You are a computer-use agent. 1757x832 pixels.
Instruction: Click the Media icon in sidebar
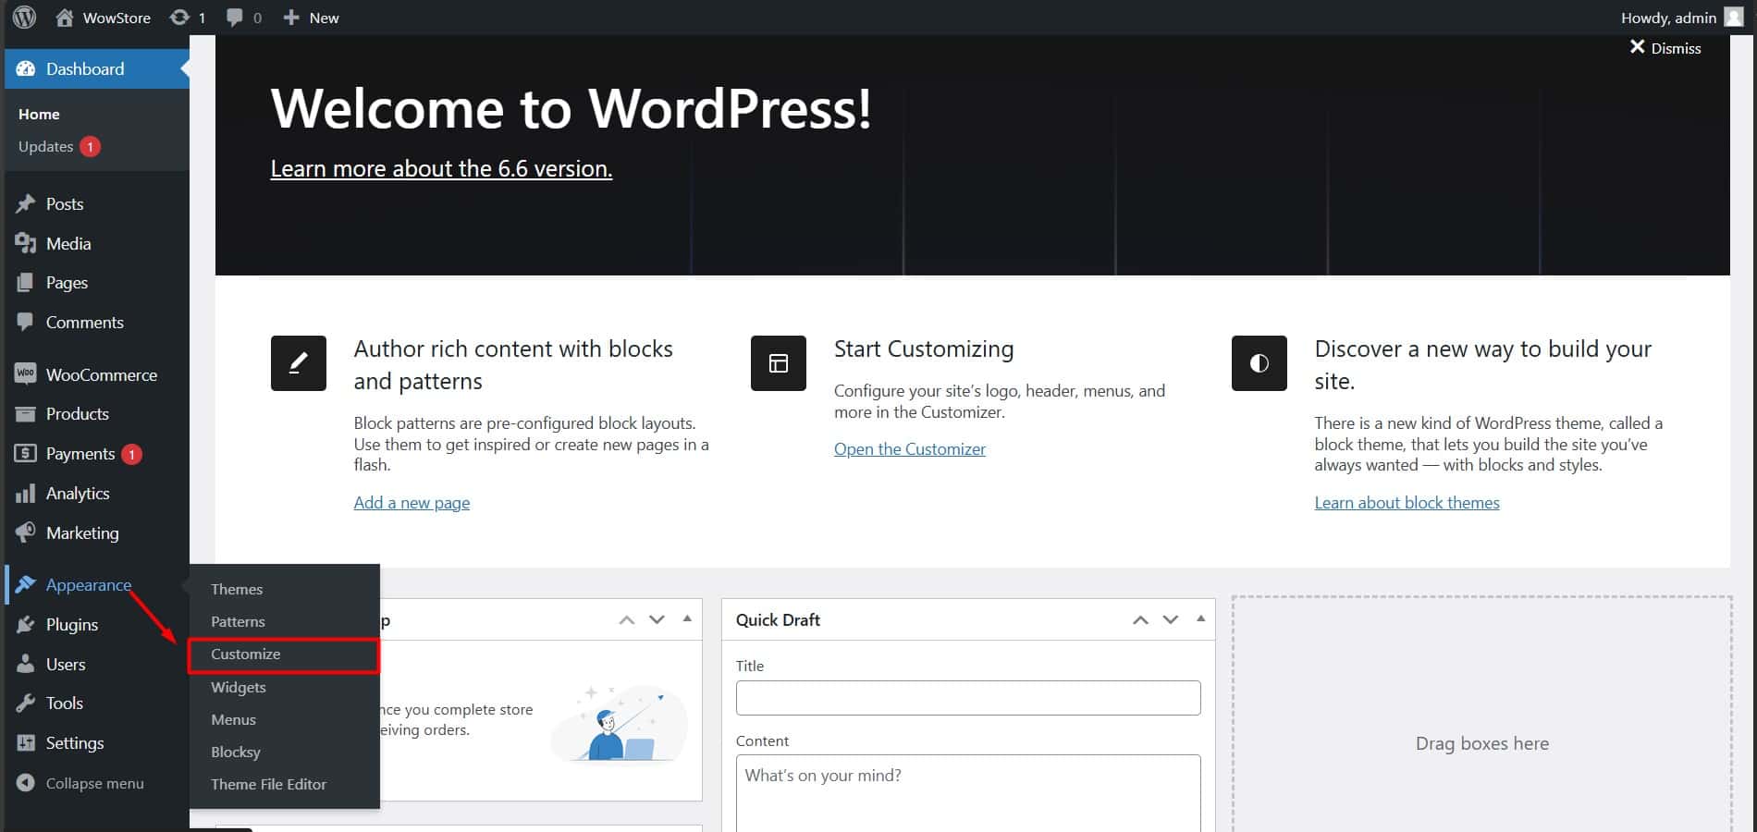(26, 244)
